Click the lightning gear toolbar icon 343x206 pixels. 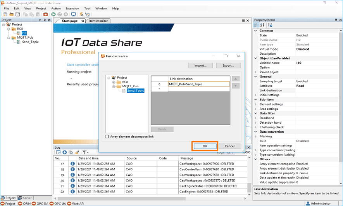81,14
